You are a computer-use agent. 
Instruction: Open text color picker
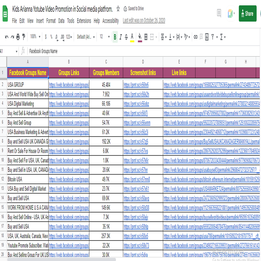[x=132, y=37]
